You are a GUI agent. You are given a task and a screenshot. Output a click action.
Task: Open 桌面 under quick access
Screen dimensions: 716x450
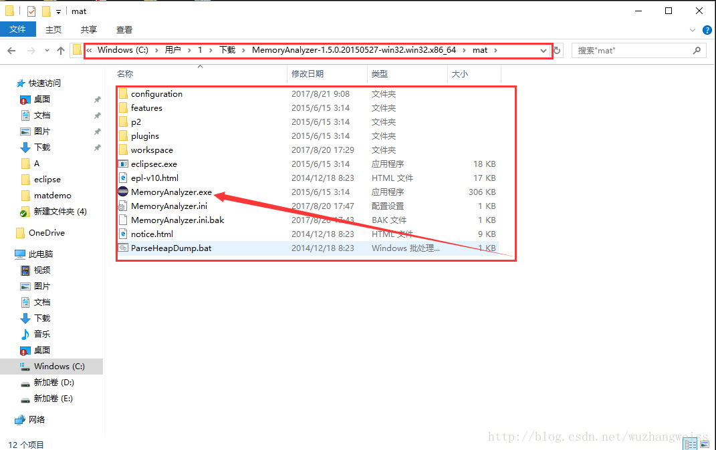pos(42,99)
